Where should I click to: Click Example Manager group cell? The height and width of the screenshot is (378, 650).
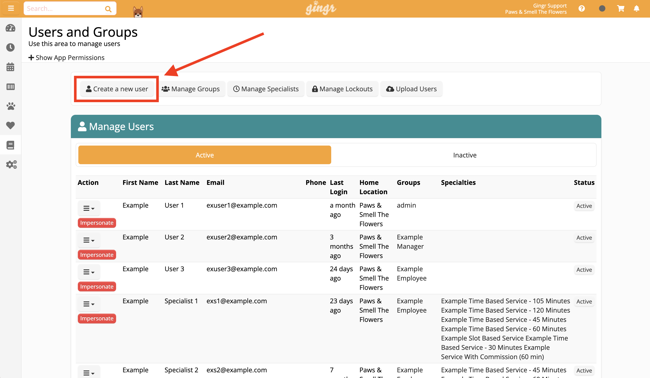[410, 242]
